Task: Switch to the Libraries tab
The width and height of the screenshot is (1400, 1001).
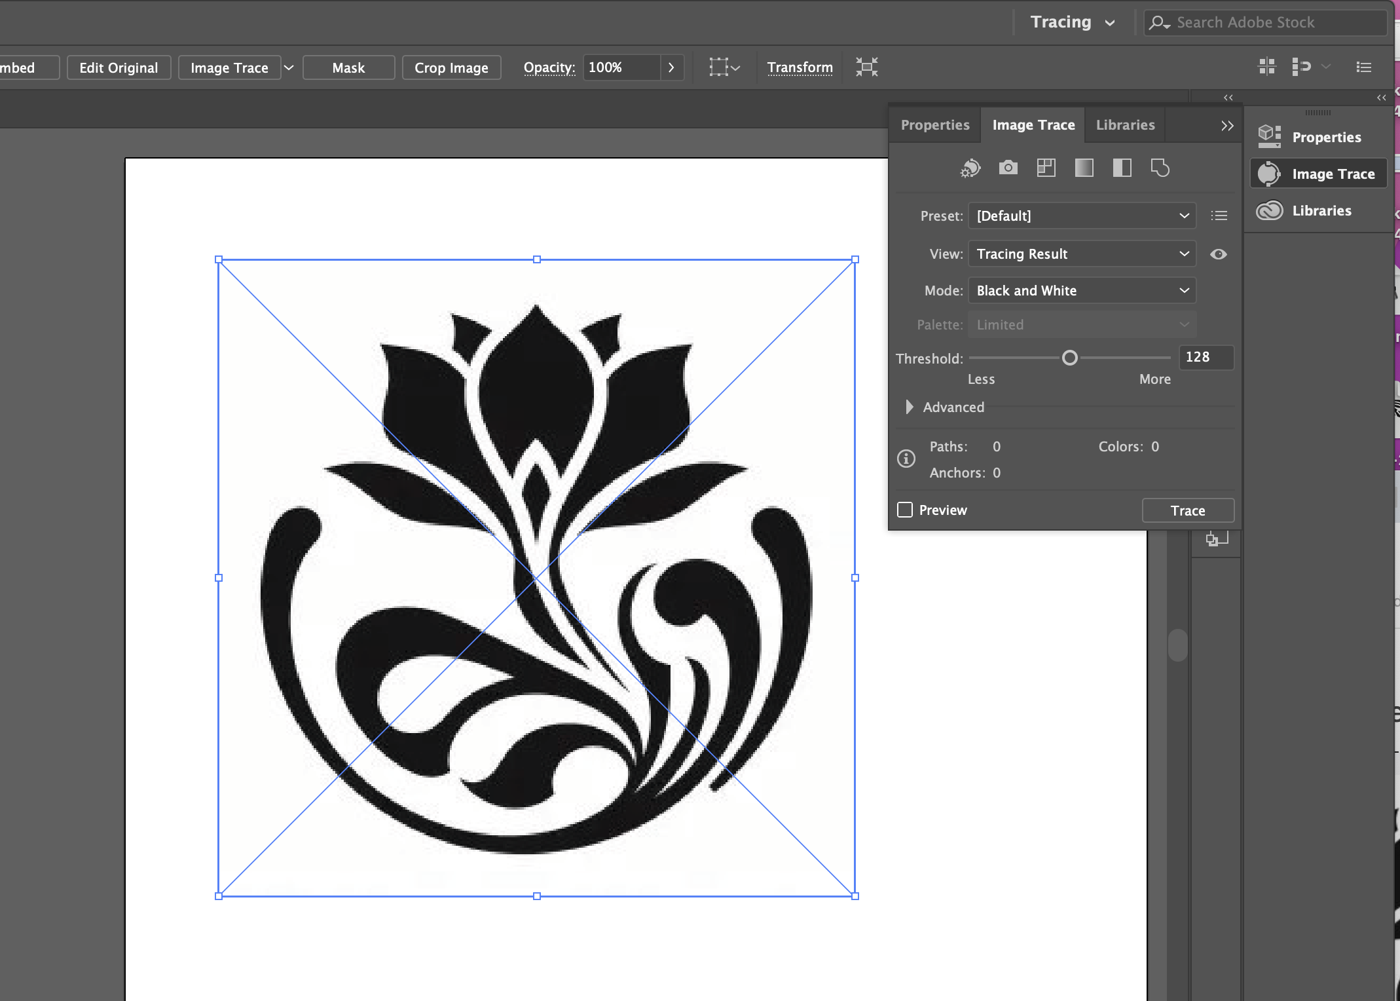Action: [x=1125, y=124]
